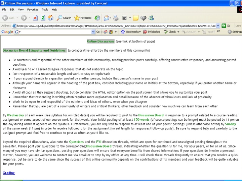Click the Messenger icon in toolbar
The width and height of the screenshot is (242, 181).
coord(151,18)
